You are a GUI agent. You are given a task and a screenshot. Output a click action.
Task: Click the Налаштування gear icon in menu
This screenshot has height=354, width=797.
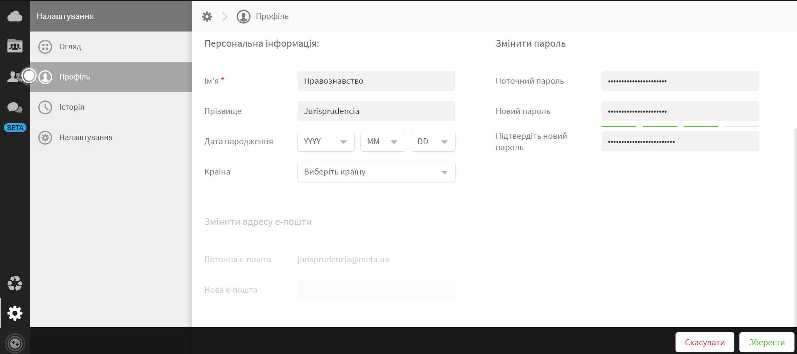pyautogui.click(x=45, y=137)
